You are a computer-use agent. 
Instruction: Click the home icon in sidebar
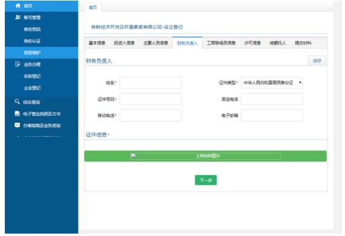click(18, 5)
